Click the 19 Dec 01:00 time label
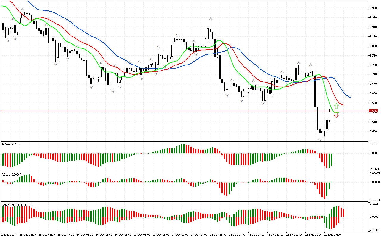Viewport: 381px width, 238px height. pos(237,234)
